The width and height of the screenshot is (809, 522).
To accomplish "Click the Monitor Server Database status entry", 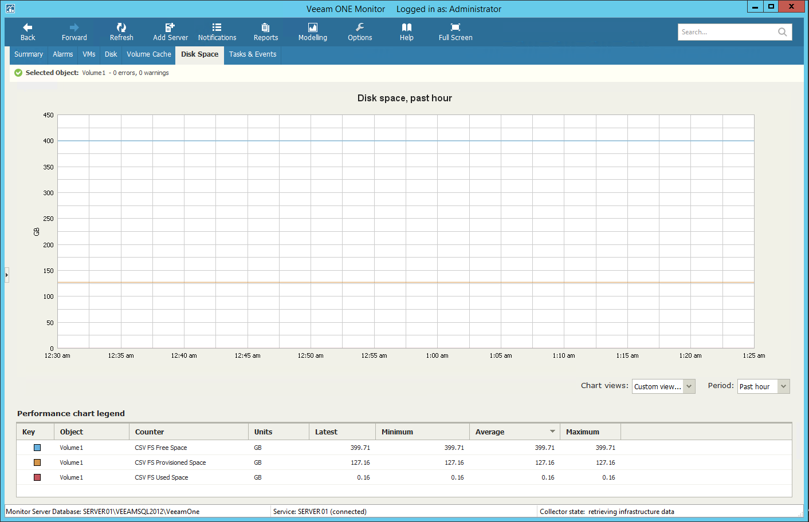I will (x=103, y=512).
